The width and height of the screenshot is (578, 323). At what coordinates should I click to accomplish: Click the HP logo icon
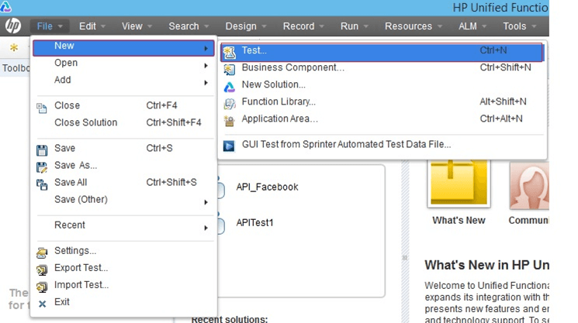[13, 26]
